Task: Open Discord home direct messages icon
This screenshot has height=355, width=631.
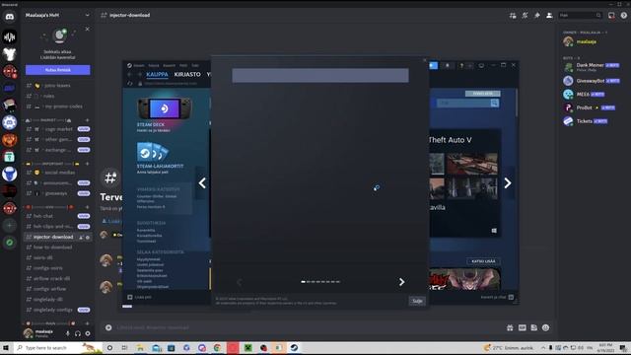Action: point(9,17)
